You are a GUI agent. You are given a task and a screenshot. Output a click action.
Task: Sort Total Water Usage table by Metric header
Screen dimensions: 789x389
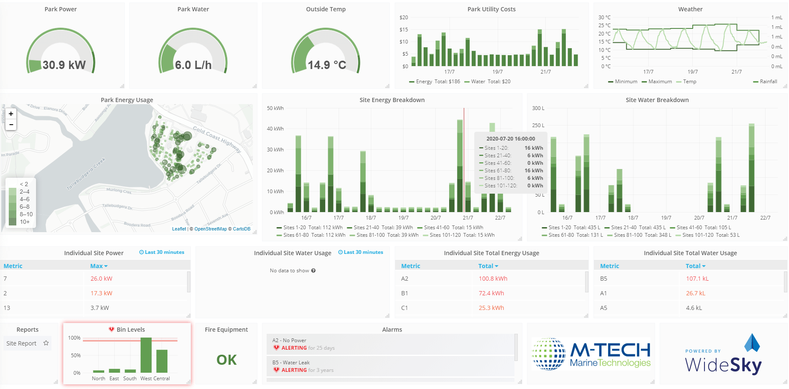[x=609, y=266]
